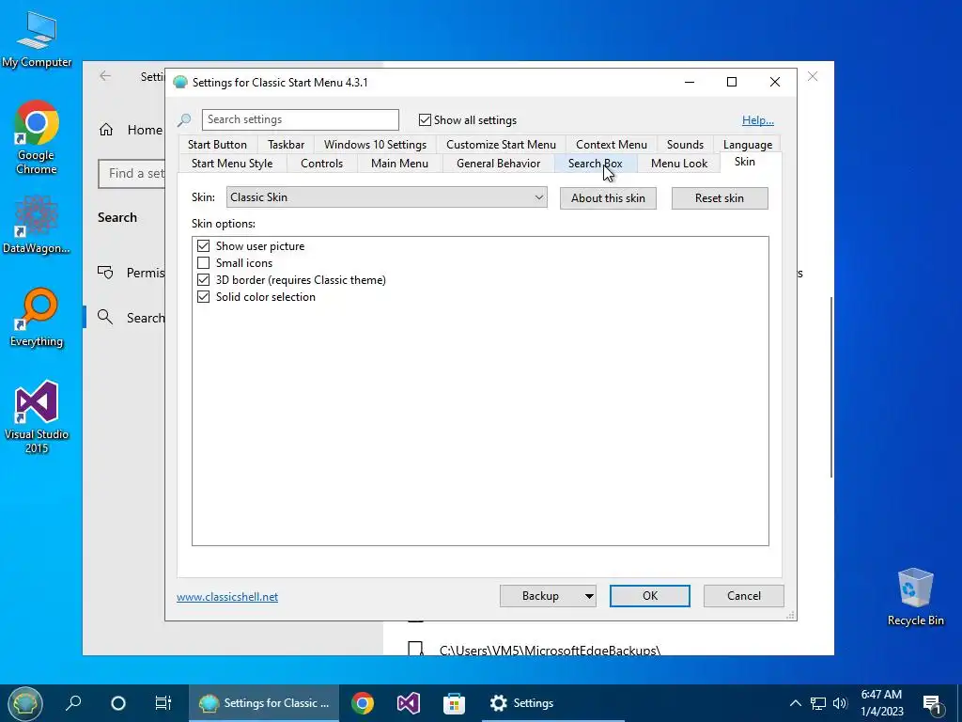Select the Visual Studio 2015 desktop icon
The width and height of the screenshot is (962, 722).
[37, 416]
